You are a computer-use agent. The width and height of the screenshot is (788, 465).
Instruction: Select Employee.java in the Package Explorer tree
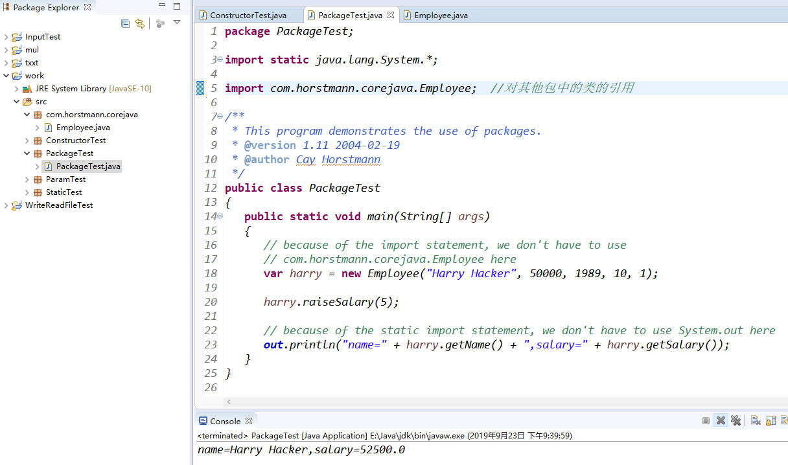pyautogui.click(x=82, y=128)
